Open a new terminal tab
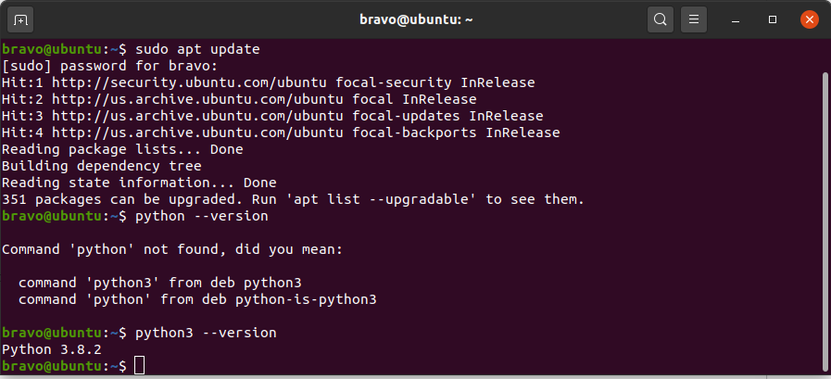Screen dimensions: 831x379 click(20, 20)
